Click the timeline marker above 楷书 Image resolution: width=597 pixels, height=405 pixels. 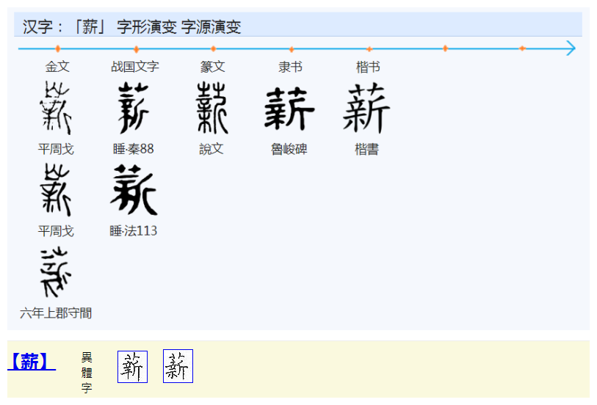tap(369, 48)
